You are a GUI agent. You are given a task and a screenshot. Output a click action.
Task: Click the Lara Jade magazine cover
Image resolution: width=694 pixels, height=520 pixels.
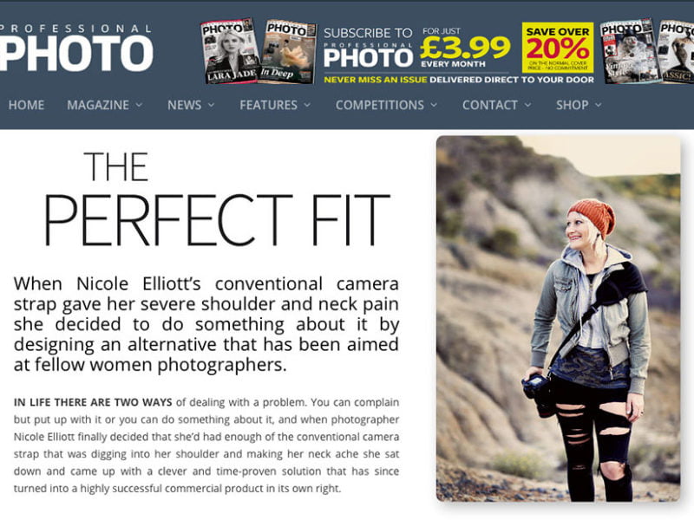pyautogui.click(x=230, y=51)
